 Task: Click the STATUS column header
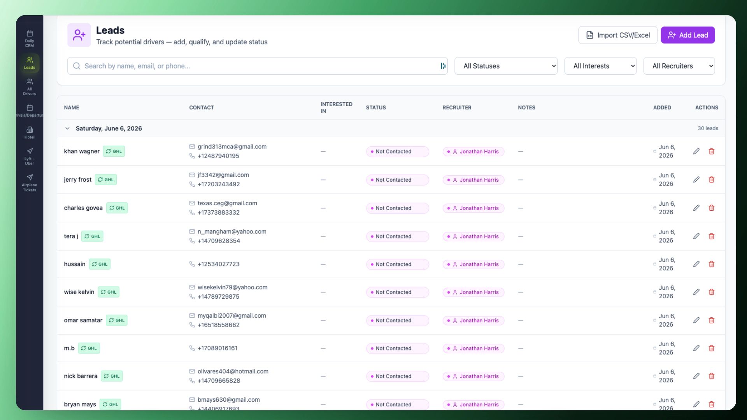point(376,107)
